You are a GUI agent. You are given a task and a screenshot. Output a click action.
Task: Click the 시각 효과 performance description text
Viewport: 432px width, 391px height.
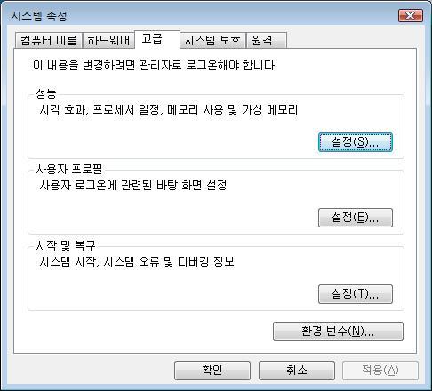168,110
